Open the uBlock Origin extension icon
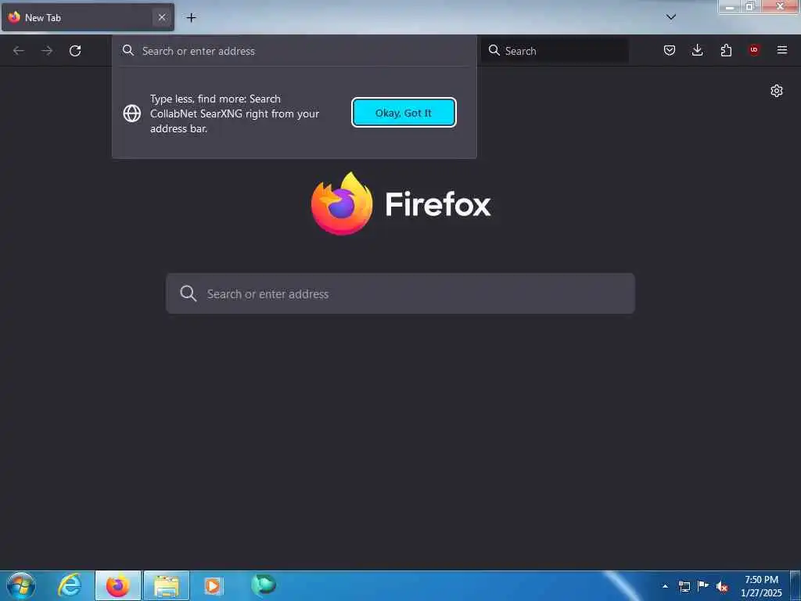This screenshot has height=601, width=801. click(x=754, y=50)
